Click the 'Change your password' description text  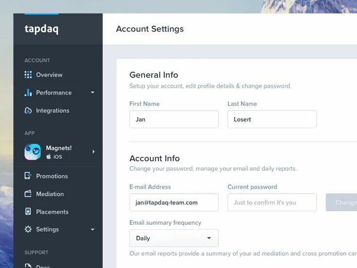tap(213, 168)
